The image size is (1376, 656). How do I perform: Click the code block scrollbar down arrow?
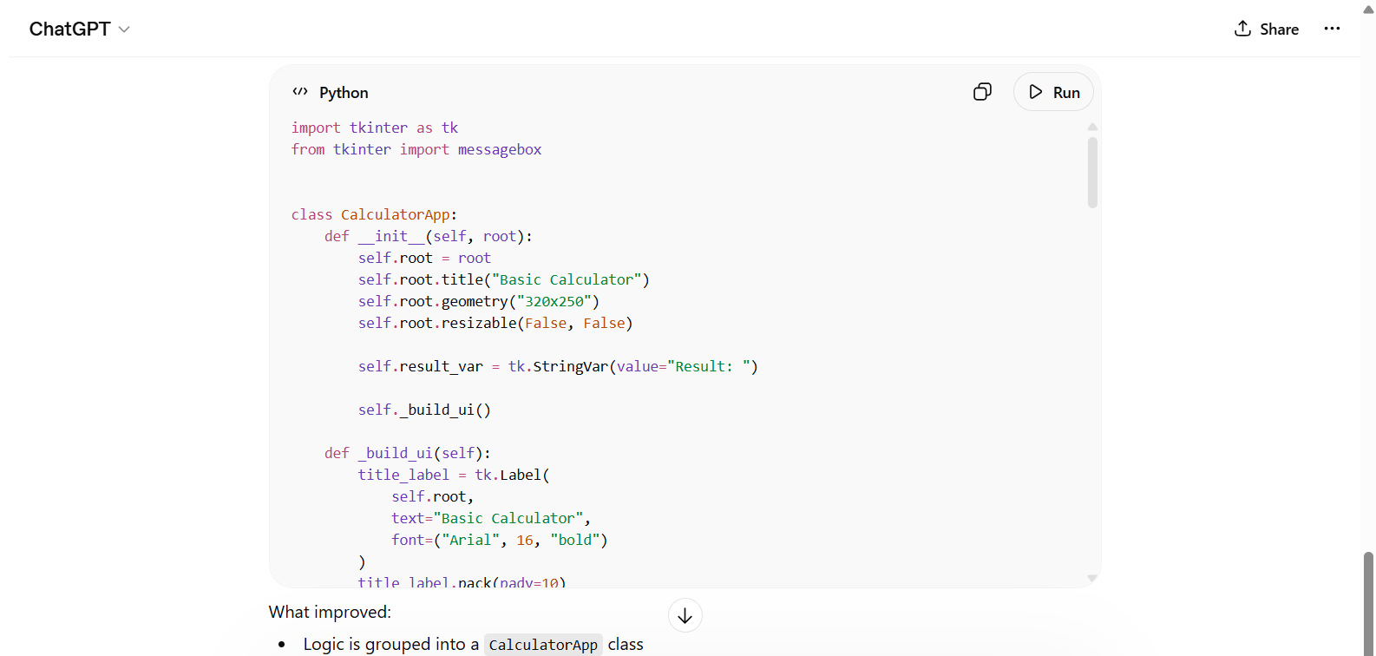pyautogui.click(x=1092, y=578)
